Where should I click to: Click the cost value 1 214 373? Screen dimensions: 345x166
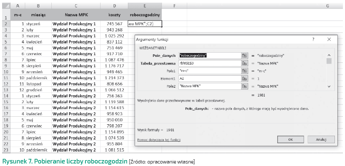point(114,78)
